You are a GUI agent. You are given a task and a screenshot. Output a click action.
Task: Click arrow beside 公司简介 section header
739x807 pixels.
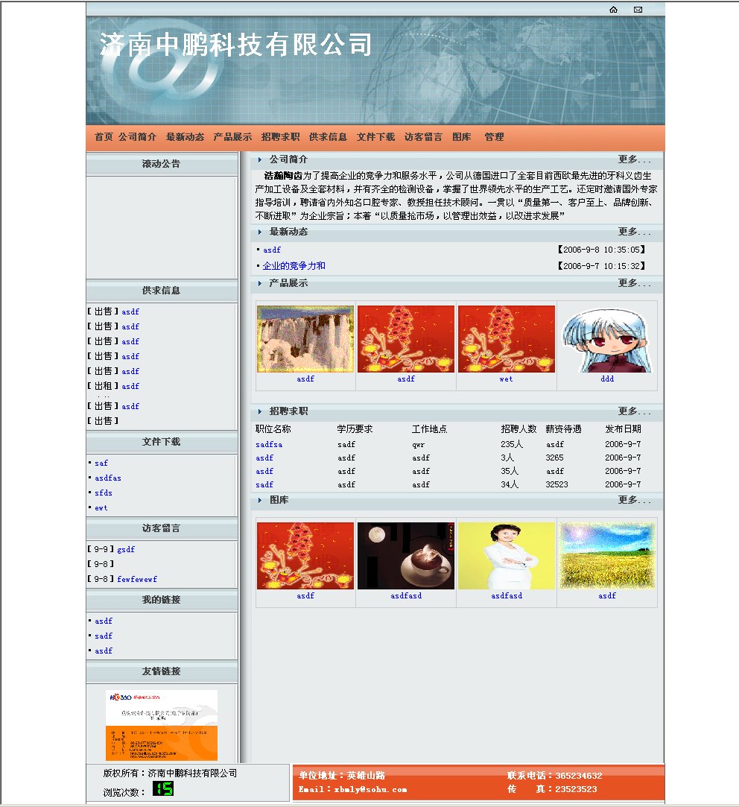(x=259, y=159)
